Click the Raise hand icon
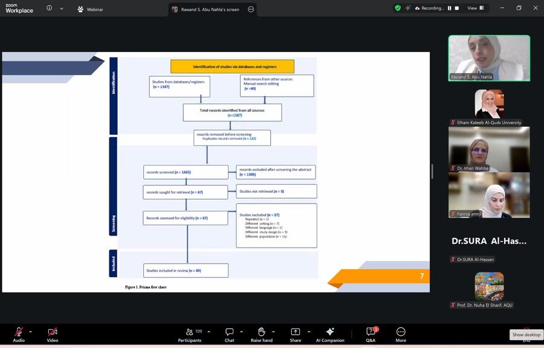Image resolution: width=544 pixels, height=348 pixels. (261, 332)
